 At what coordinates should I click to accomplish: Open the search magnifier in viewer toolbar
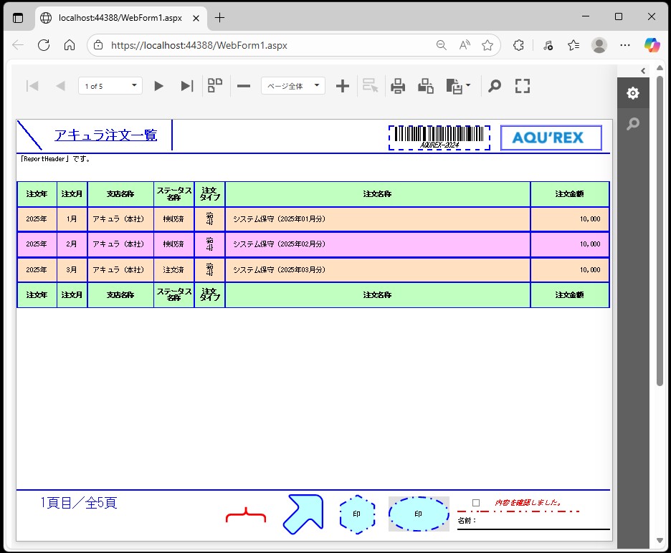[495, 86]
